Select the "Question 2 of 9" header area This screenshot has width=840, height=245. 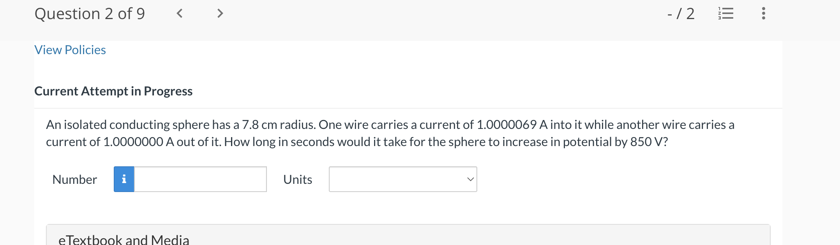90,14
